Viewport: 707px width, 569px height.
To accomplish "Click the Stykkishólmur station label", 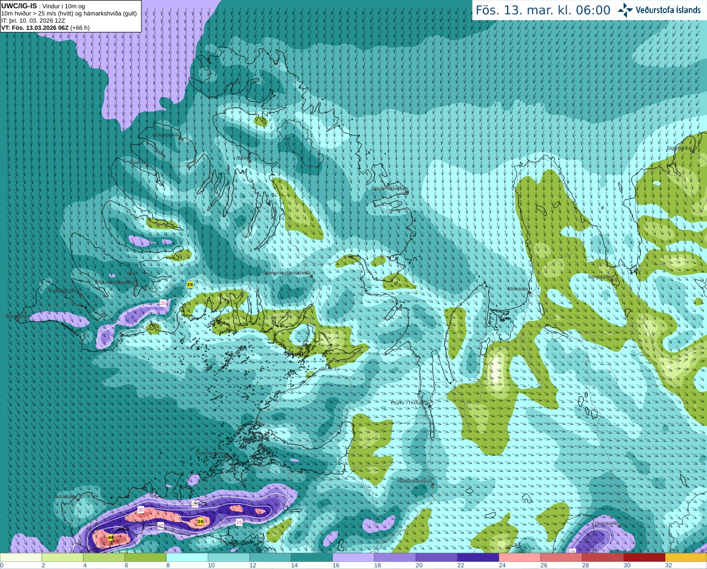I will (x=210, y=453).
